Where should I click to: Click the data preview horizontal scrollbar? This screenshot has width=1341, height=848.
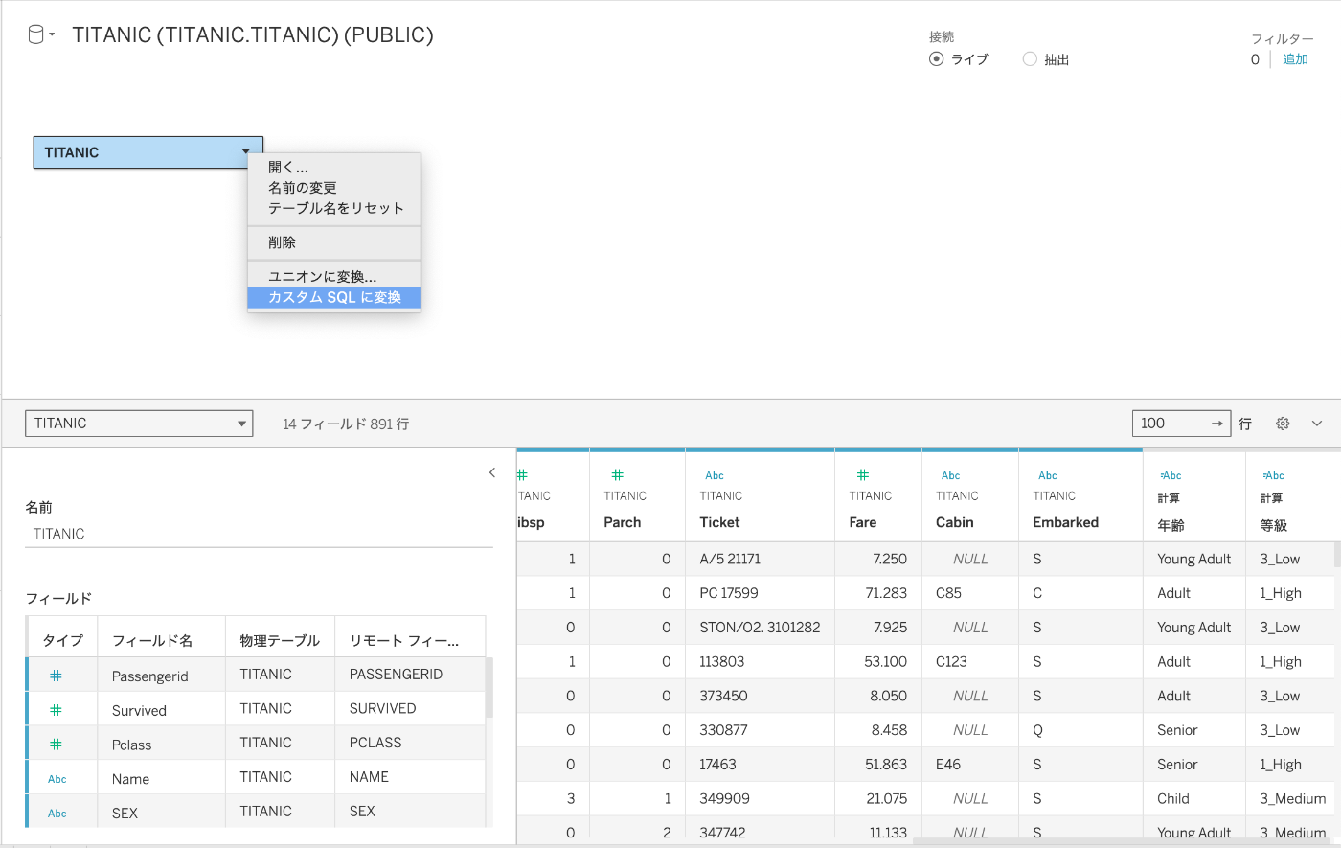click(x=1121, y=842)
